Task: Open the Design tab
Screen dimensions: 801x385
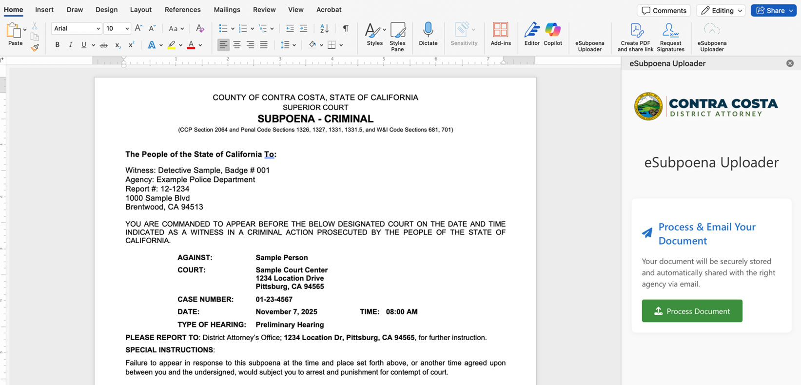Action: 106,10
